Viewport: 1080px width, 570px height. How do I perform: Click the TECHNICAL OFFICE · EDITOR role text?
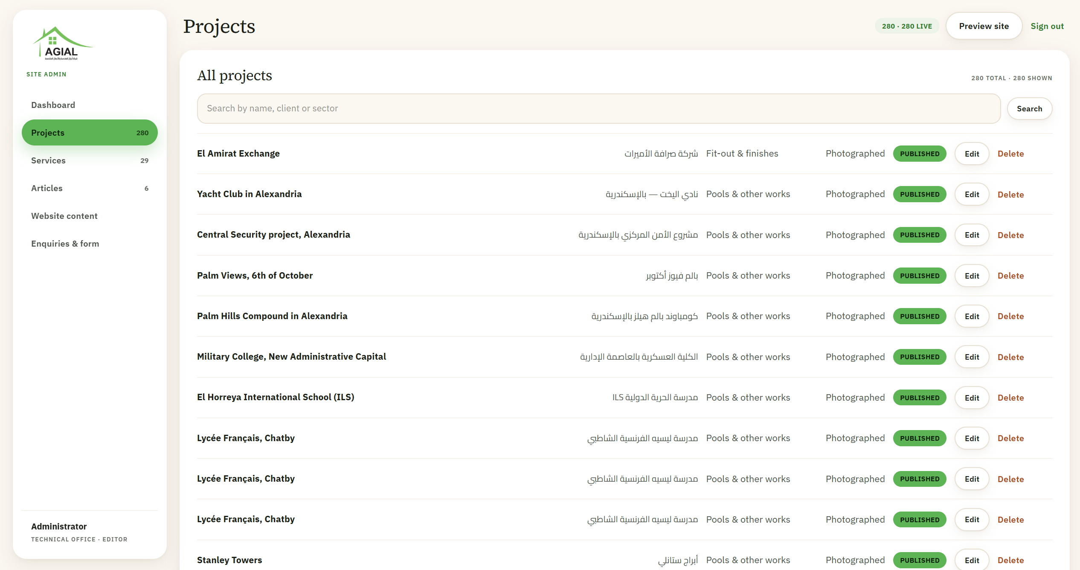tap(79, 539)
